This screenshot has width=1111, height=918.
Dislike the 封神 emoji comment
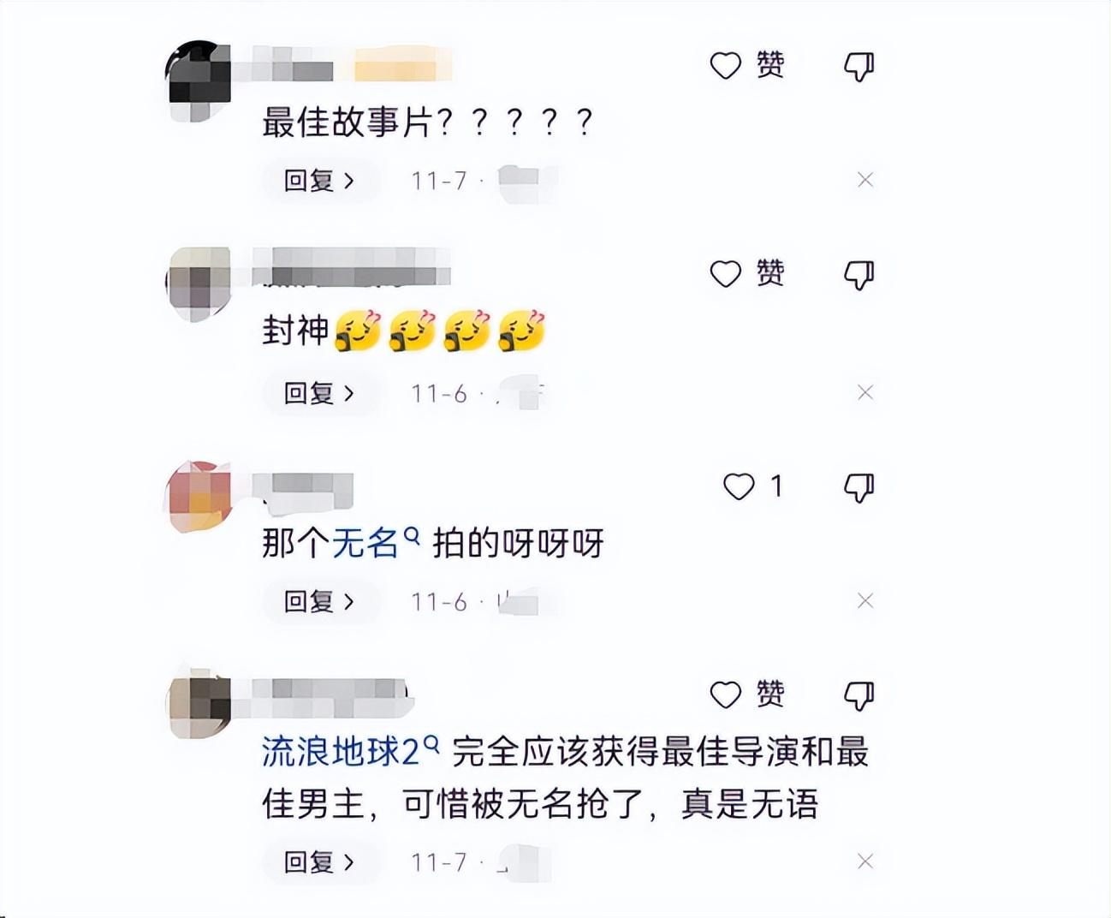click(859, 275)
